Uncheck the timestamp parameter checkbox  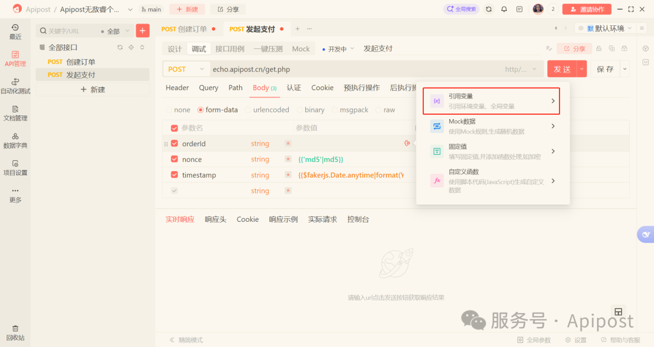(x=174, y=175)
